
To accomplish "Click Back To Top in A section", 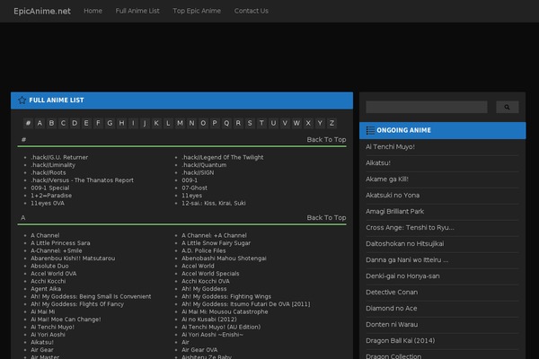I will [x=326, y=217].
